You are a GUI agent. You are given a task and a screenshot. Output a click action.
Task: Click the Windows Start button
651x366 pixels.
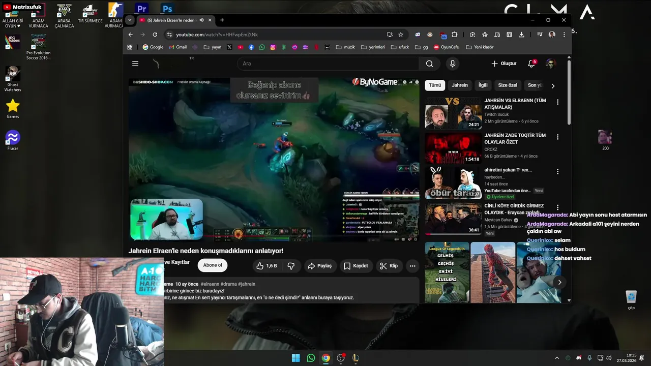295,358
